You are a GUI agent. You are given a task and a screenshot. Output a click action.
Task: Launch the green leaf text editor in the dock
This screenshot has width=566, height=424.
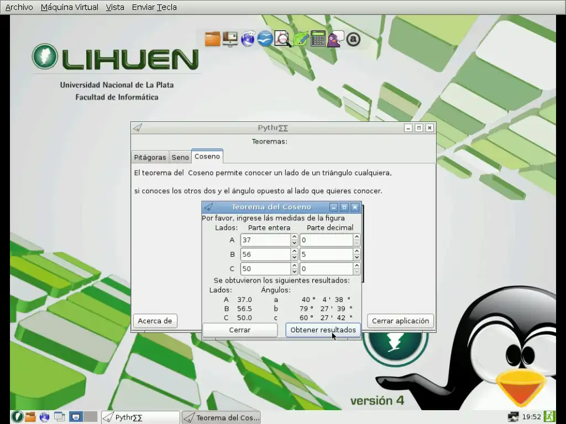[300, 39]
